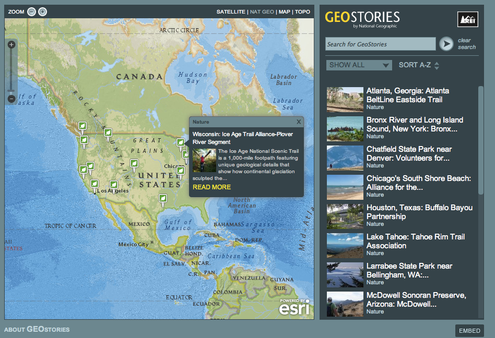Click the map slider plus button
This screenshot has width=495, height=338.
(x=11, y=44)
